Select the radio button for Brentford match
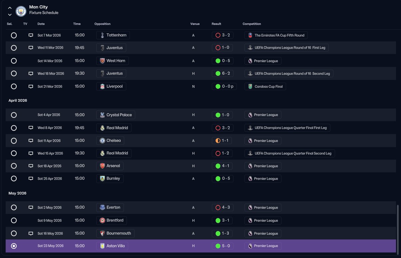Screen dimensions: 401x258 14,220
